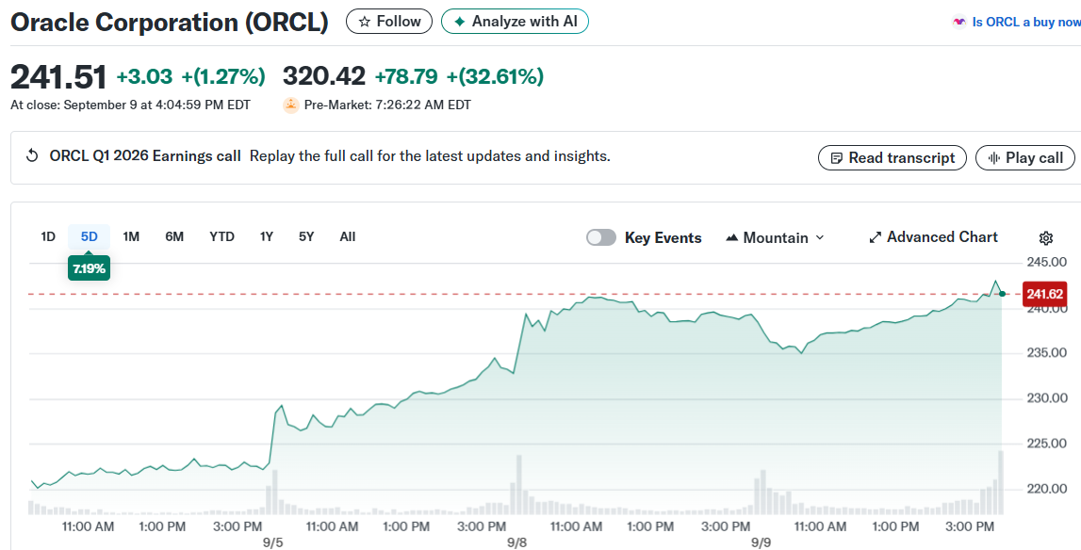
Task: Open Advanced Chart link
Action: click(x=933, y=237)
